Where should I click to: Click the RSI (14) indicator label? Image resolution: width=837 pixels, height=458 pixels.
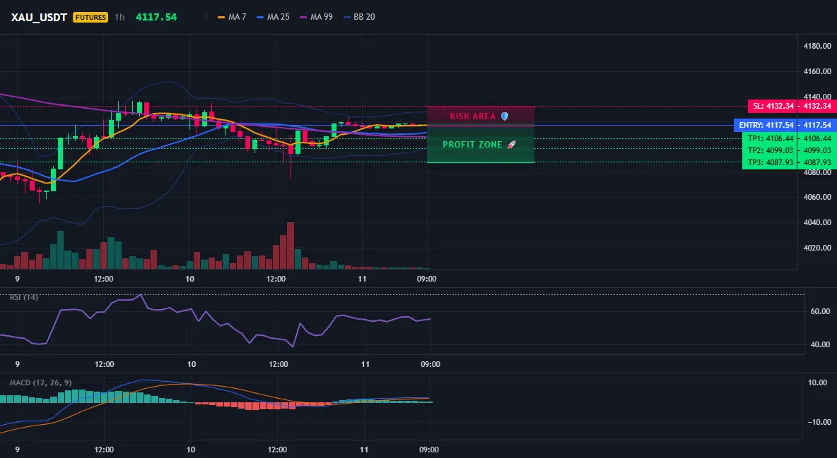pyautogui.click(x=24, y=297)
